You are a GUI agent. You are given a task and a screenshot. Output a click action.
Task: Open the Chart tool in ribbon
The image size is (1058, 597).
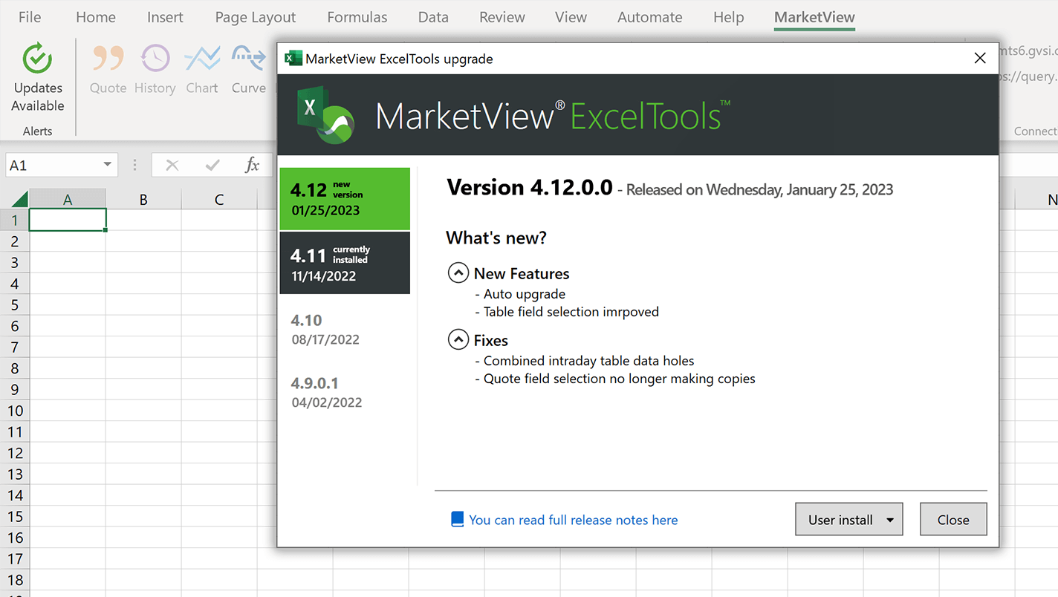[202, 69]
